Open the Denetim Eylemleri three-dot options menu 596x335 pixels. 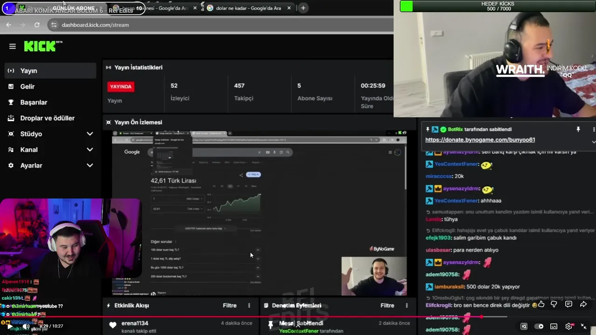click(x=406, y=306)
